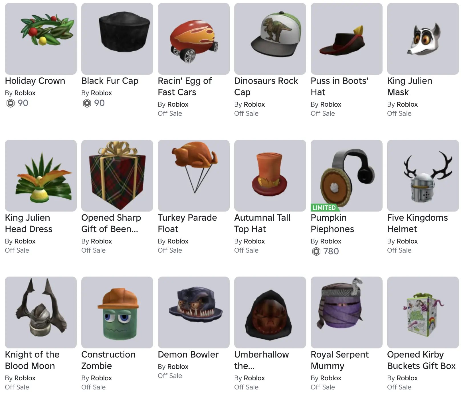Image resolution: width=469 pixels, height=406 pixels.
Task: Open the Racin' Egg of Fast Cars thumbnail
Action: (x=194, y=39)
